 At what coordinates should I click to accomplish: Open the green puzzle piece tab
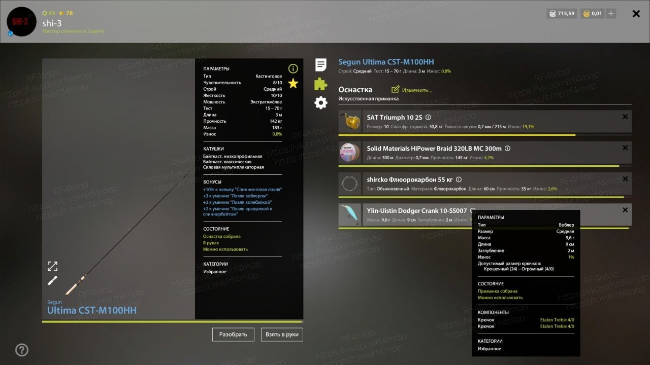pos(321,84)
